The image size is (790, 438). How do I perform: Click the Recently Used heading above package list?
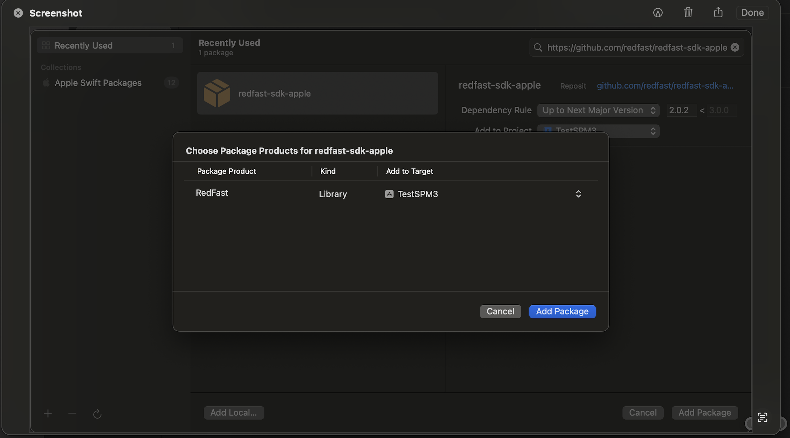[x=229, y=43]
